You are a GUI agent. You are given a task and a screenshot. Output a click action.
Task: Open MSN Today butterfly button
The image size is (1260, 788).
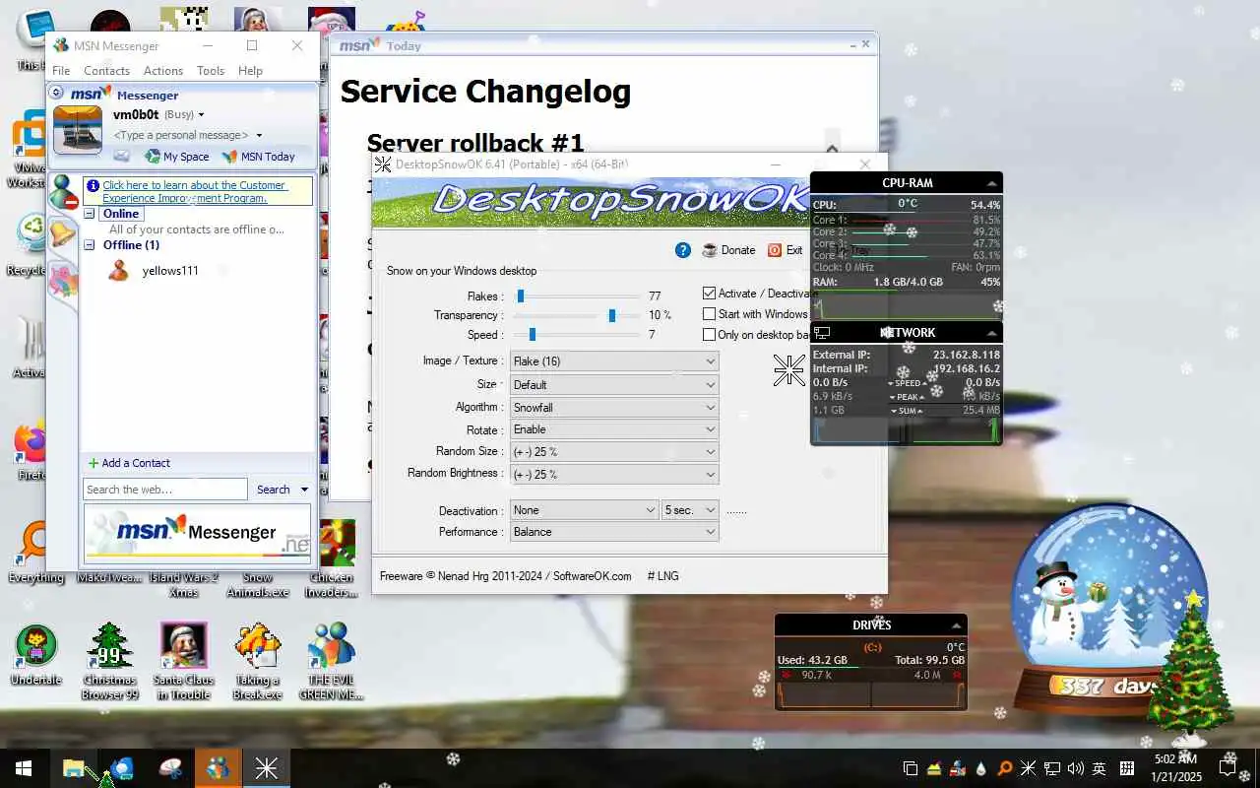(x=258, y=156)
